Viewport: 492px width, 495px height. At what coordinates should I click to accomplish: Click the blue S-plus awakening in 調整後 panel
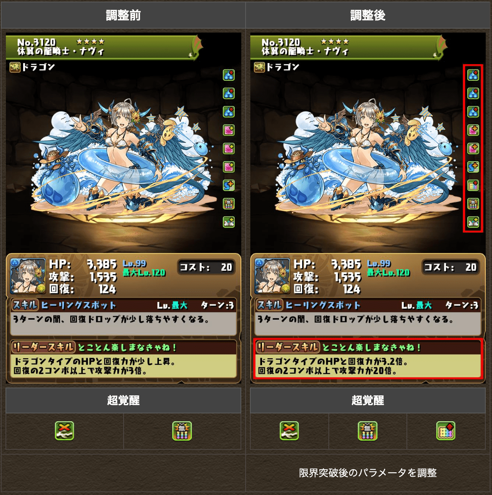click(473, 167)
